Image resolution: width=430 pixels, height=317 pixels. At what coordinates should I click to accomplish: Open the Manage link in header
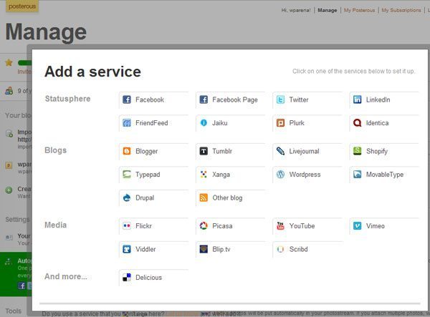coord(328,10)
